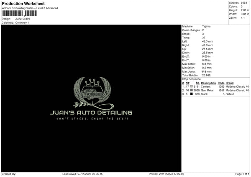Click the Brand column header
The height and width of the screenshot is (177, 251).
click(230, 83)
